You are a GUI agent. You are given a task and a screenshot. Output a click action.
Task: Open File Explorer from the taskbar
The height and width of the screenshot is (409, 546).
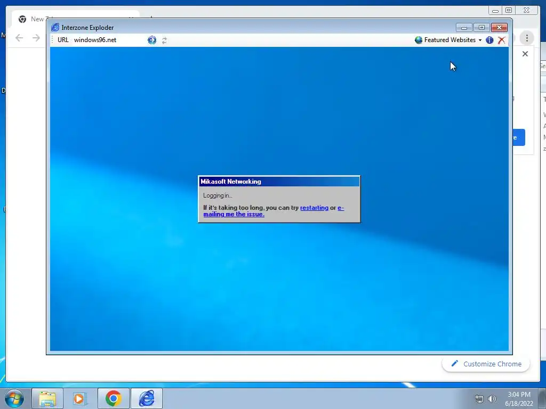pos(47,398)
